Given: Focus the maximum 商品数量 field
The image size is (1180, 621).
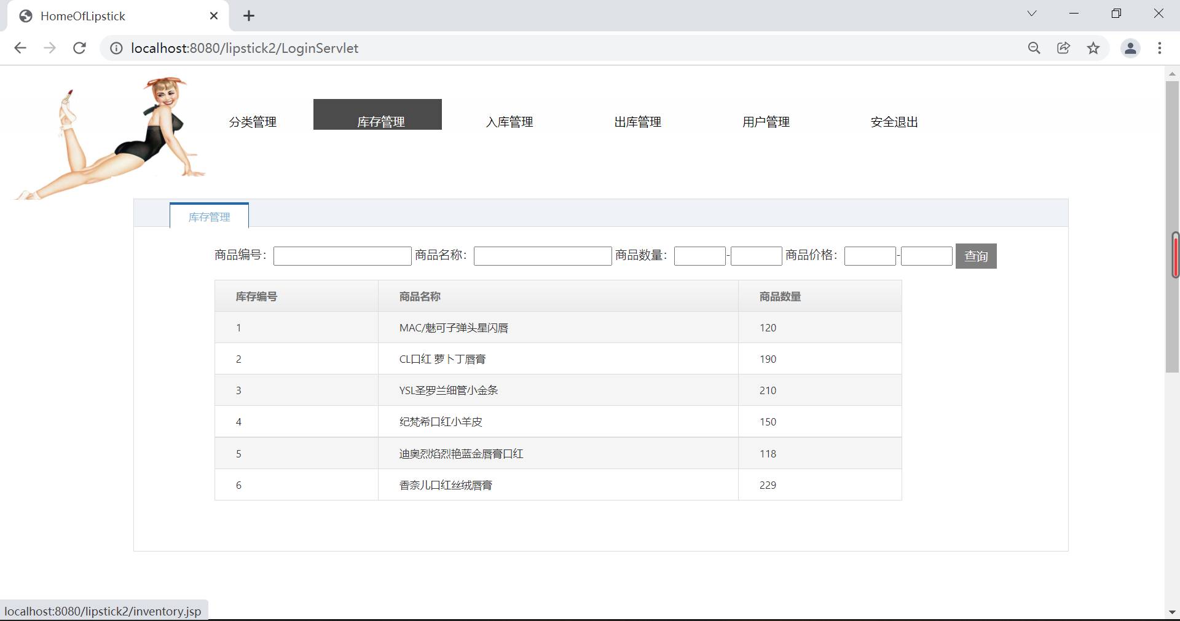Looking at the screenshot, I should (757, 256).
